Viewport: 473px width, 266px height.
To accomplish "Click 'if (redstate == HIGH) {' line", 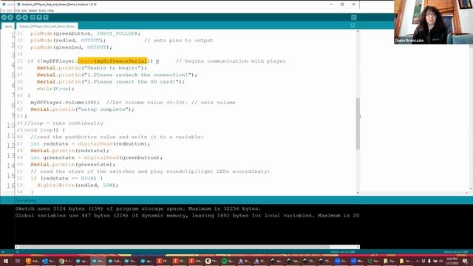I will point(67,178).
